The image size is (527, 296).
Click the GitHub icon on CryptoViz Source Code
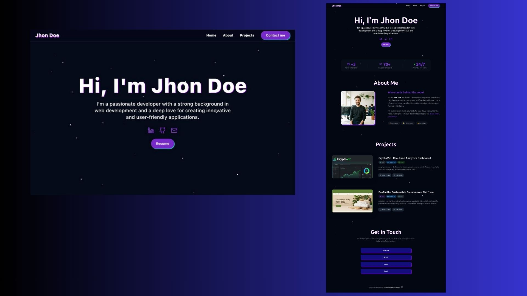381,175
